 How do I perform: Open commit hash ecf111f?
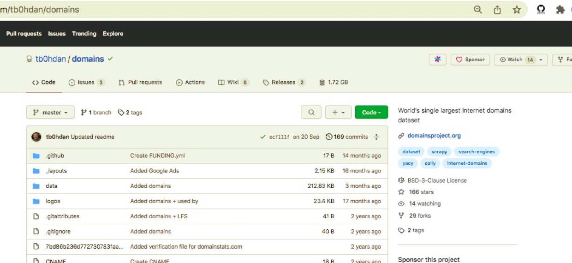(x=280, y=137)
